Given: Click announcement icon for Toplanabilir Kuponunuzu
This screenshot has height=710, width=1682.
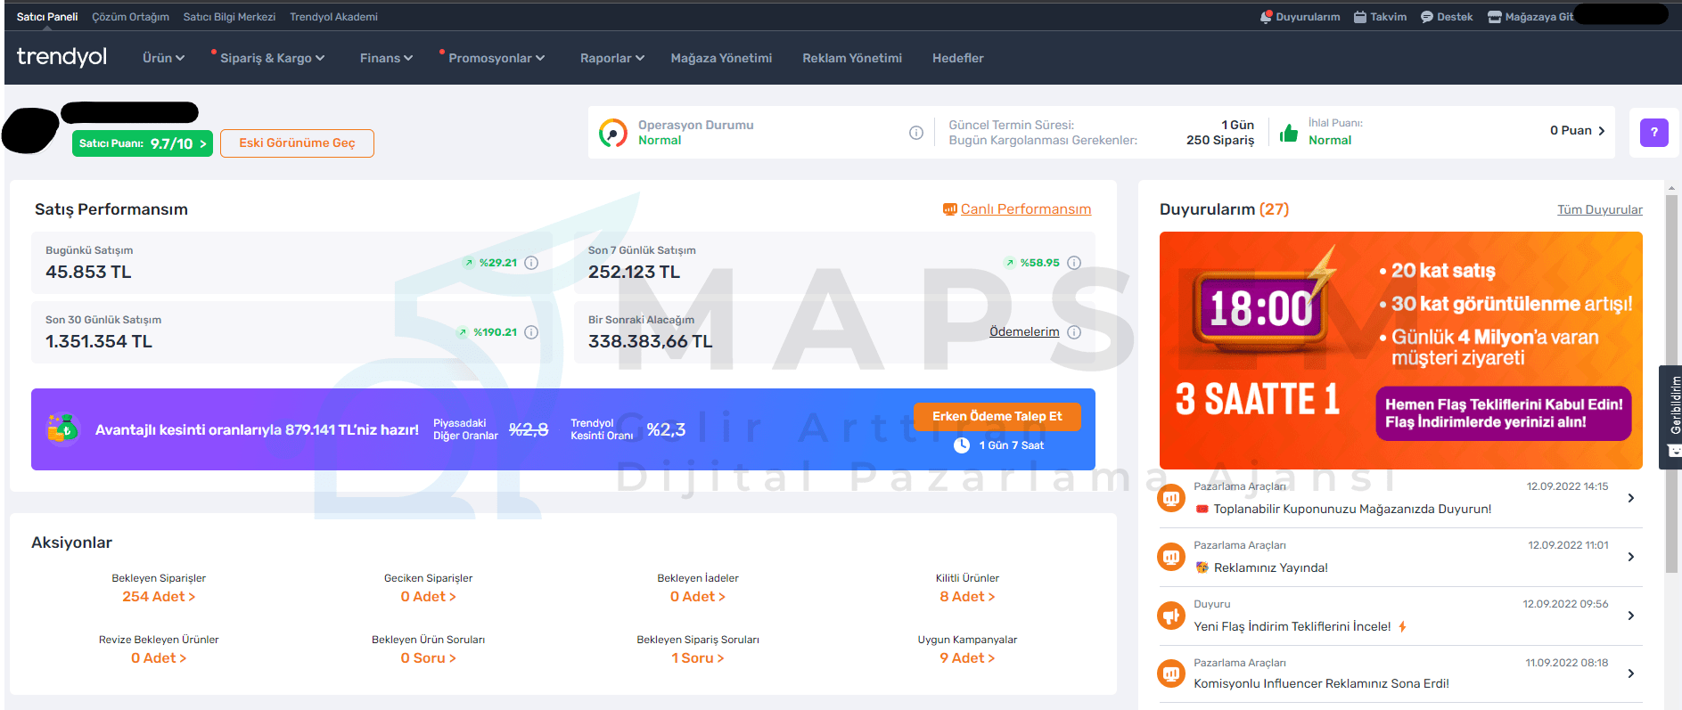Looking at the screenshot, I should point(1171,498).
